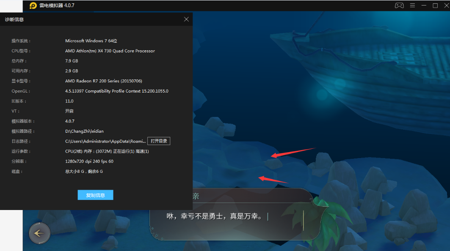Viewport: 450px width, 251px height.
Task: Click the 运行参数 CPU and memory value
Action: tap(107, 151)
